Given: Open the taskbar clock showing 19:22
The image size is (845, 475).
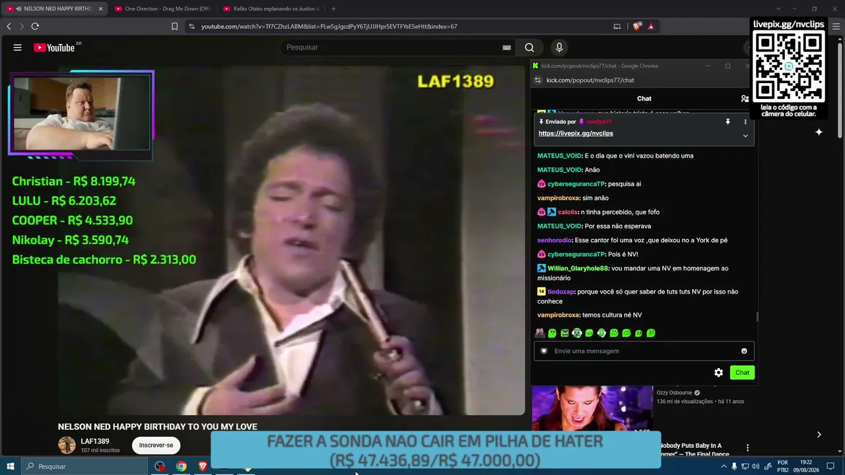Looking at the screenshot, I should pyautogui.click(x=805, y=466).
